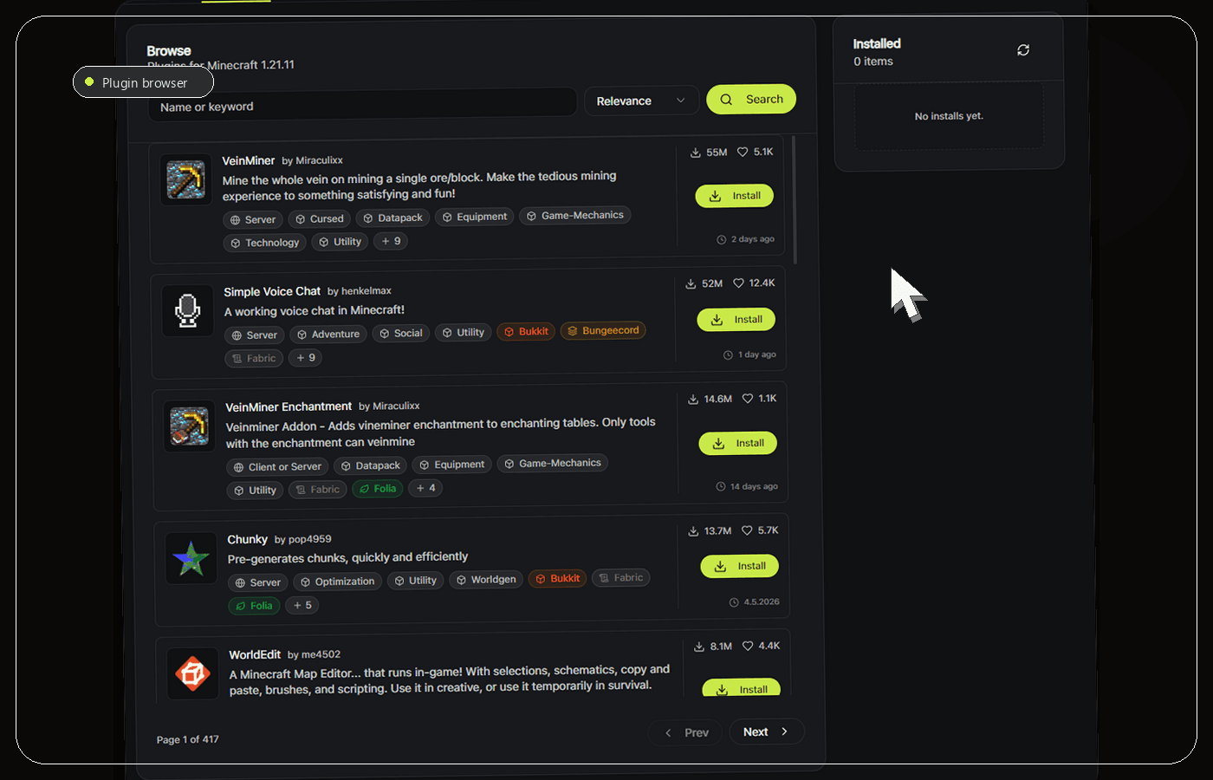Show +5 more tags for Chunky
This screenshot has height=780, width=1213.
click(302, 605)
